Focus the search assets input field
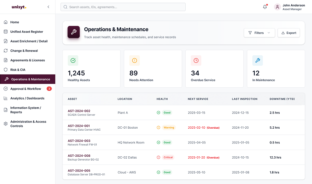 [x=123, y=7]
